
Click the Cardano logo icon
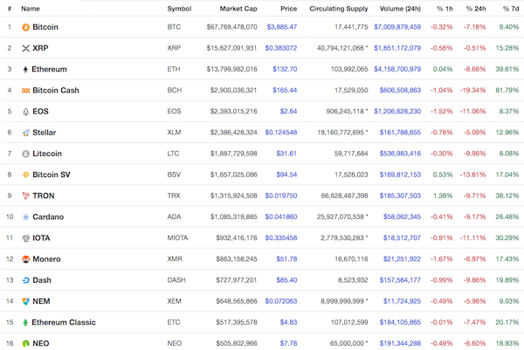click(x=25, y=217)
